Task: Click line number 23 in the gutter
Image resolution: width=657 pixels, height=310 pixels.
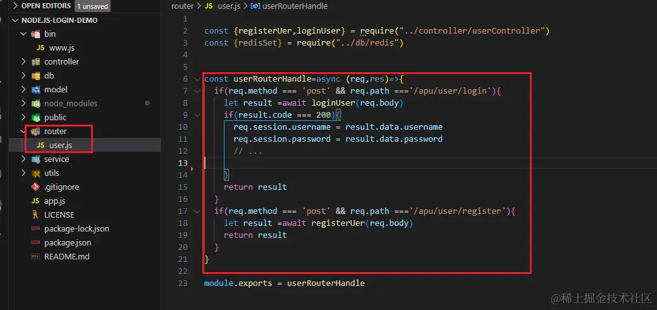Action: pyautogui.click(x=182, y=283)
